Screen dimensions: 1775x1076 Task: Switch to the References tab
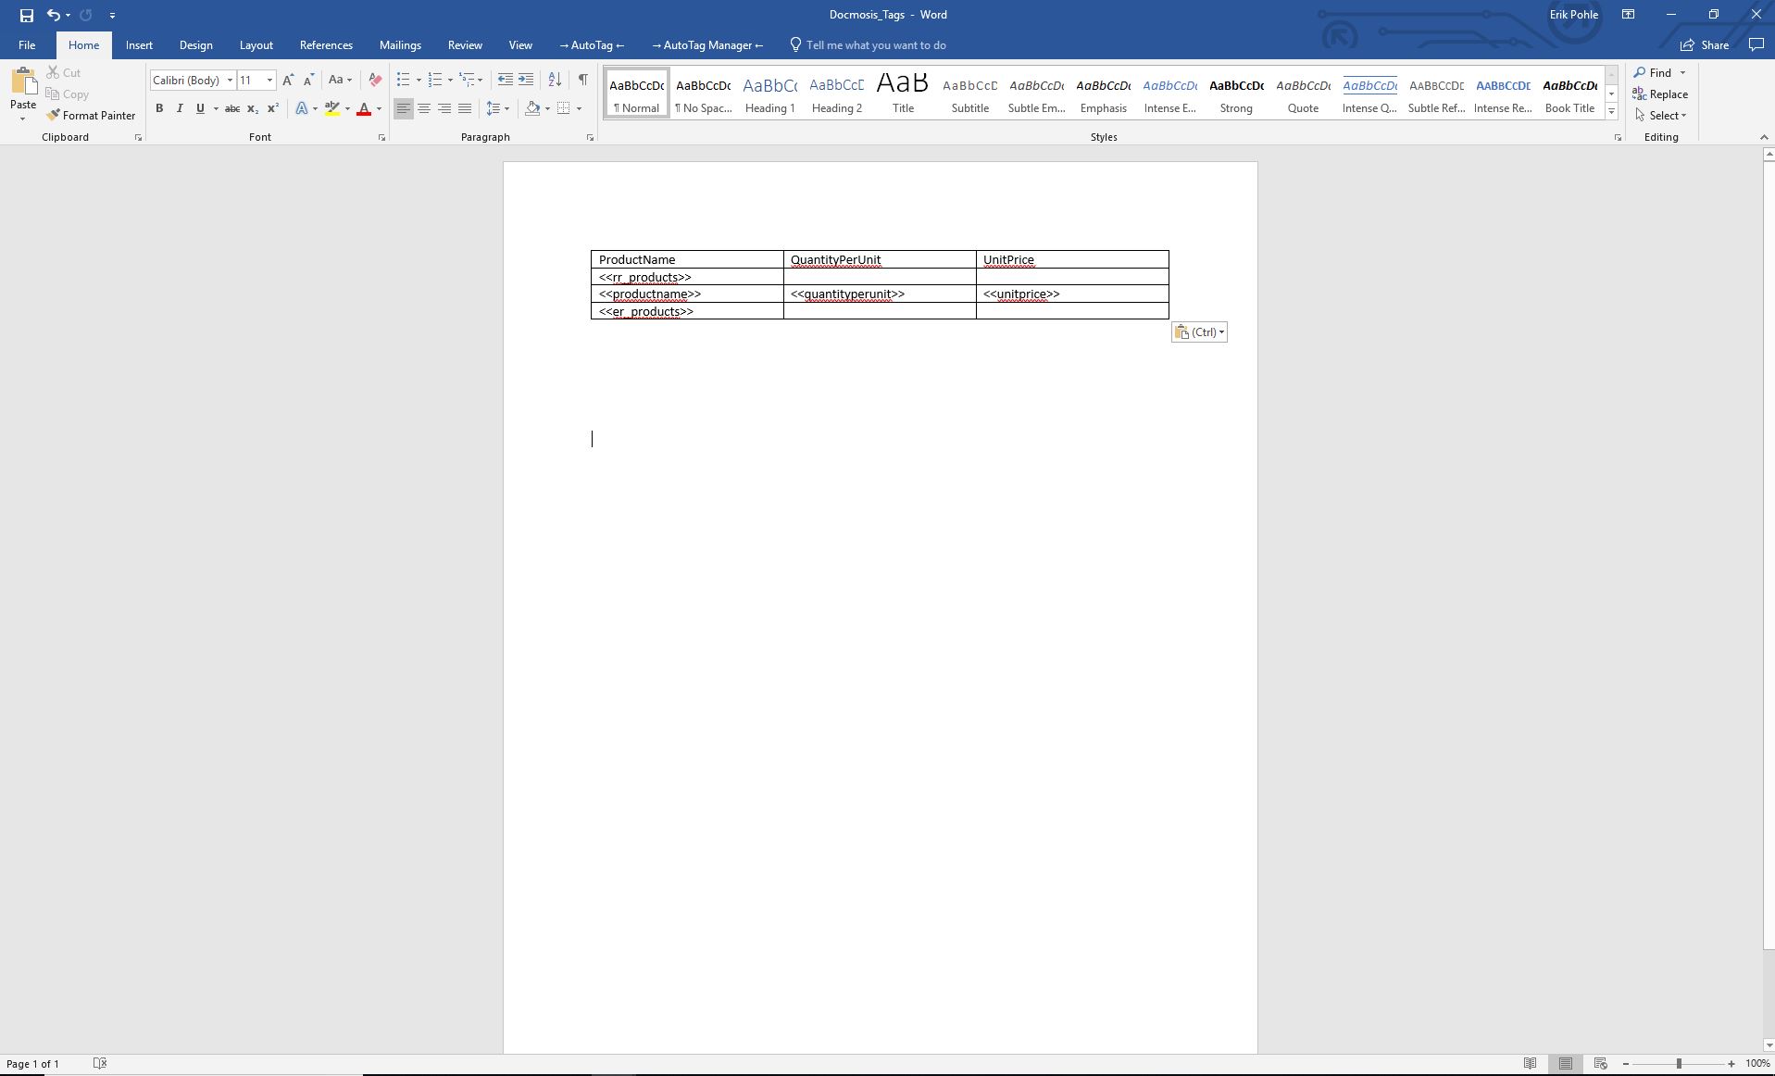(x=326, y=45)
